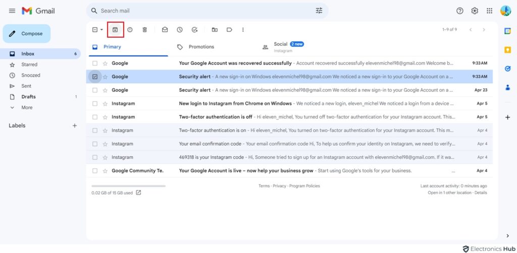The width and height of the screenshot is (517, 253).
Task: Open the Terms link
Action: tap(264, 186)
